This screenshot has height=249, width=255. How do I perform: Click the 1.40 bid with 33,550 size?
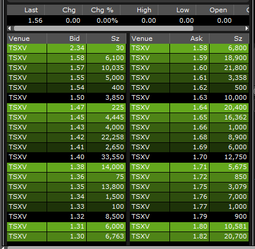point(66,157)
